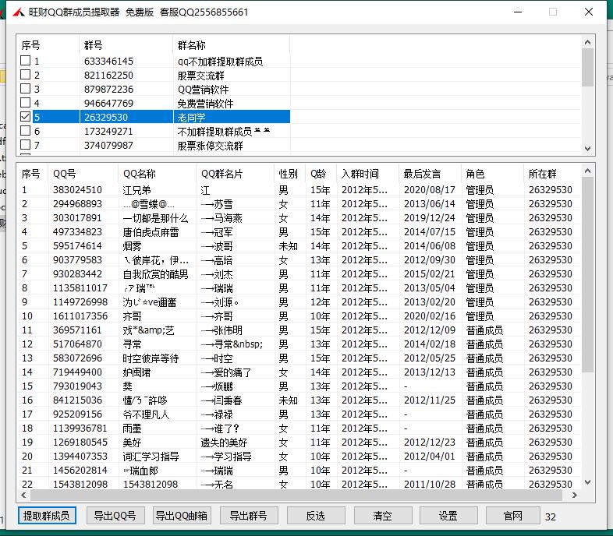This screenshot has width=613, height=536.
Task: Close the 旺财QQ群成员提取器 window
Action: (589, 12)
